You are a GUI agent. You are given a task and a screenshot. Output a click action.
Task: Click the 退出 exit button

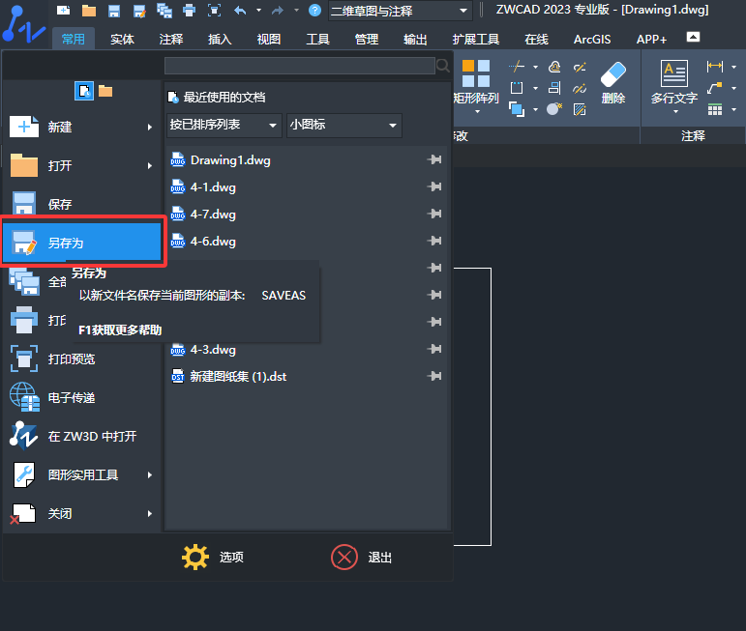pyautogui.click(x=362, y=557)
